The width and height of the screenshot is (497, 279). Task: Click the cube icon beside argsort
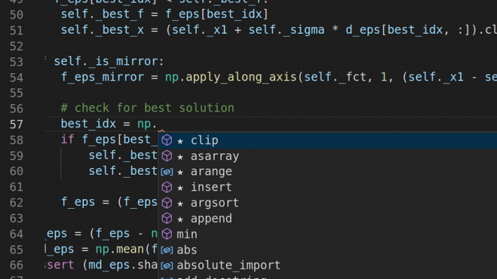(x=166, y=203)
